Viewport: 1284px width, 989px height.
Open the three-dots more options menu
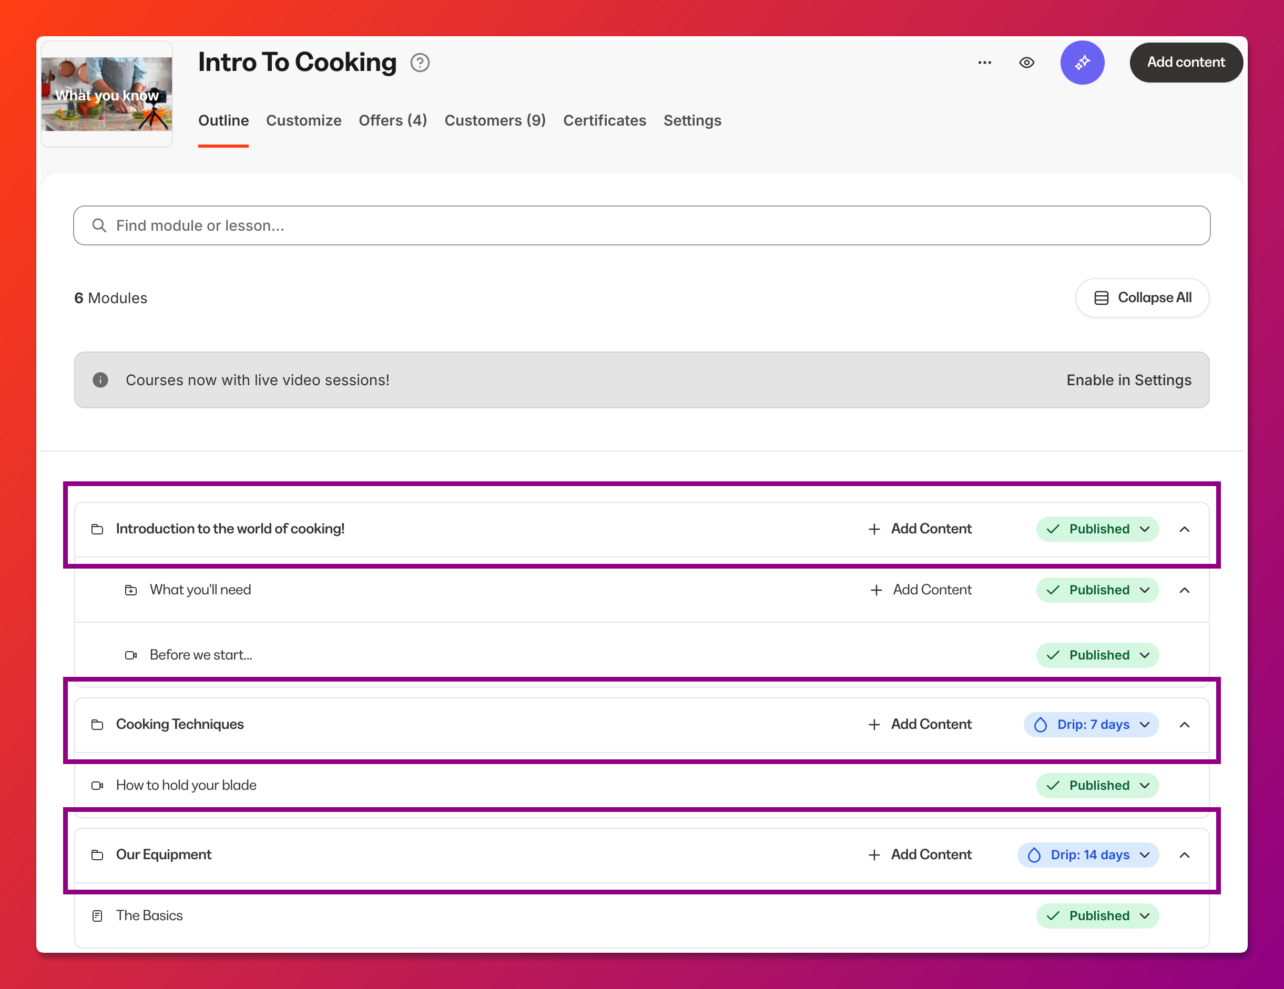coord(985,63)
